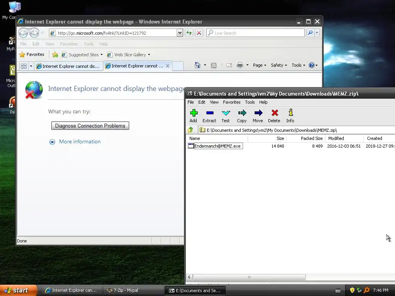Click the IE RSS feeds icon
This screenshot has height=296, width=395.
point(214,66)
